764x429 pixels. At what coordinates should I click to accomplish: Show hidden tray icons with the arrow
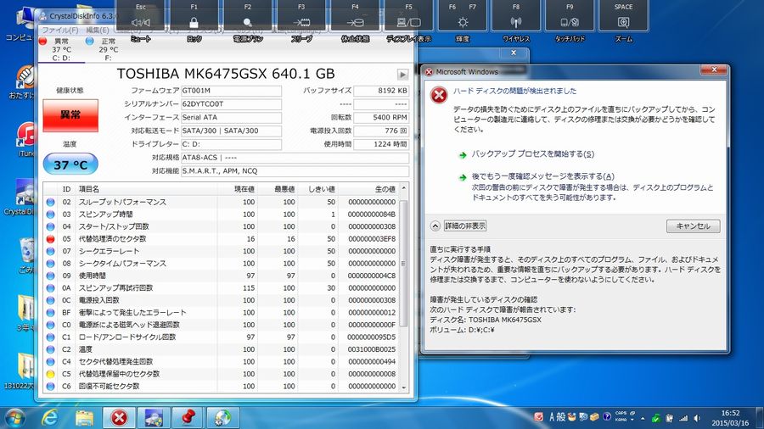pyautogui.click(x=643, y=418)
